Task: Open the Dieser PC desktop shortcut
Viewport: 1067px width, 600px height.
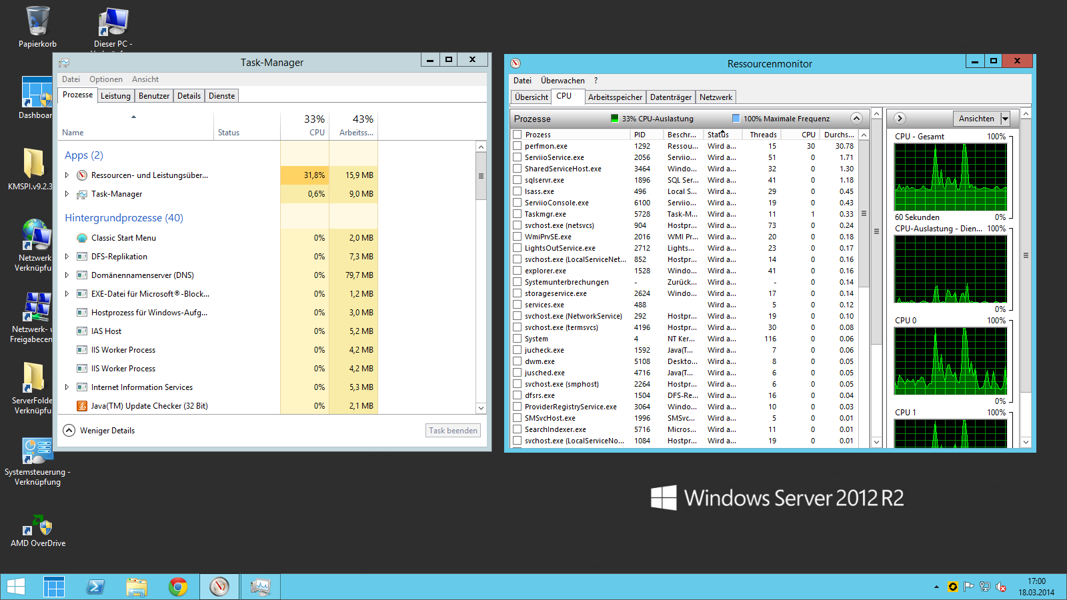Action: click(113, 27)
